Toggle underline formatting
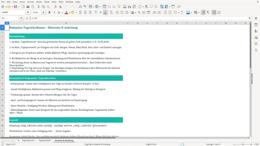The image size is (260, 146). click(59, 12)
